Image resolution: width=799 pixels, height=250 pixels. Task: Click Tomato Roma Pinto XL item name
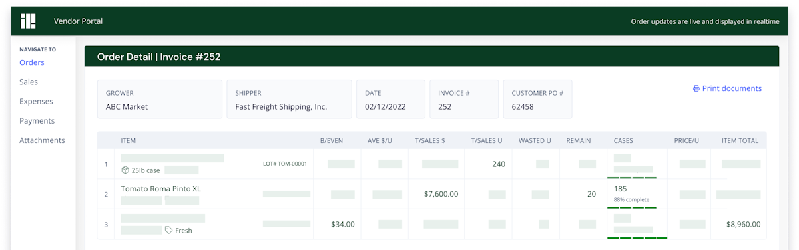click(160, 189)
